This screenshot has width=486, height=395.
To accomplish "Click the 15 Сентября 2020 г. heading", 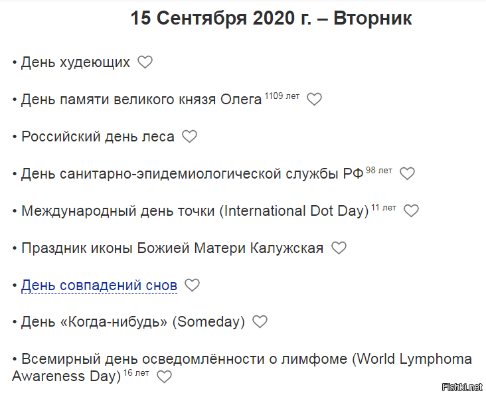I will [x=271, y=19].
